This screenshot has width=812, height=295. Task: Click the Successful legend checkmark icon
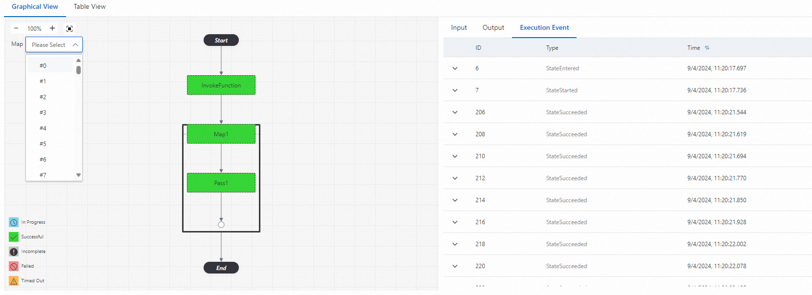click(14, 237)
